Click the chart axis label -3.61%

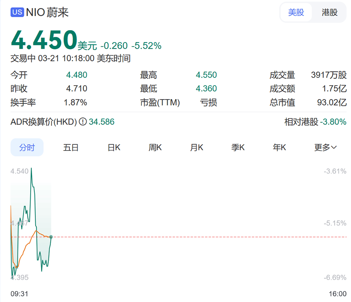(335, 171)
